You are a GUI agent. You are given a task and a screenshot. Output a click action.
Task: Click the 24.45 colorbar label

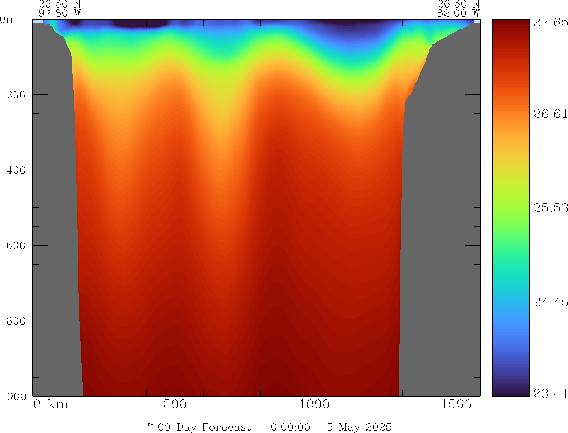click(x=551, y=302)
